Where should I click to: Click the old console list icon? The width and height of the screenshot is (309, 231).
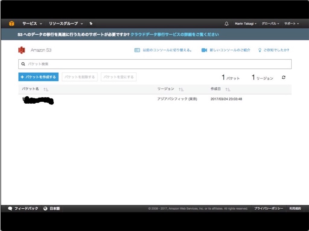[137, 50]
